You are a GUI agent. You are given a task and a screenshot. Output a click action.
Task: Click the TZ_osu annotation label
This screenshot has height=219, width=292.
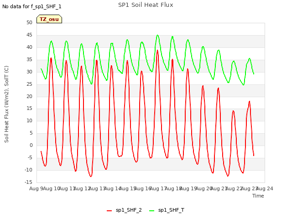(49, 19)
